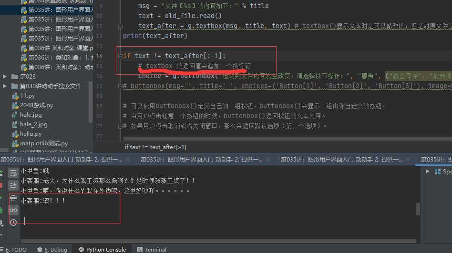Click the console horizontal scrollbar
This screenshot has height=253, width=452.
click(218, 241)
